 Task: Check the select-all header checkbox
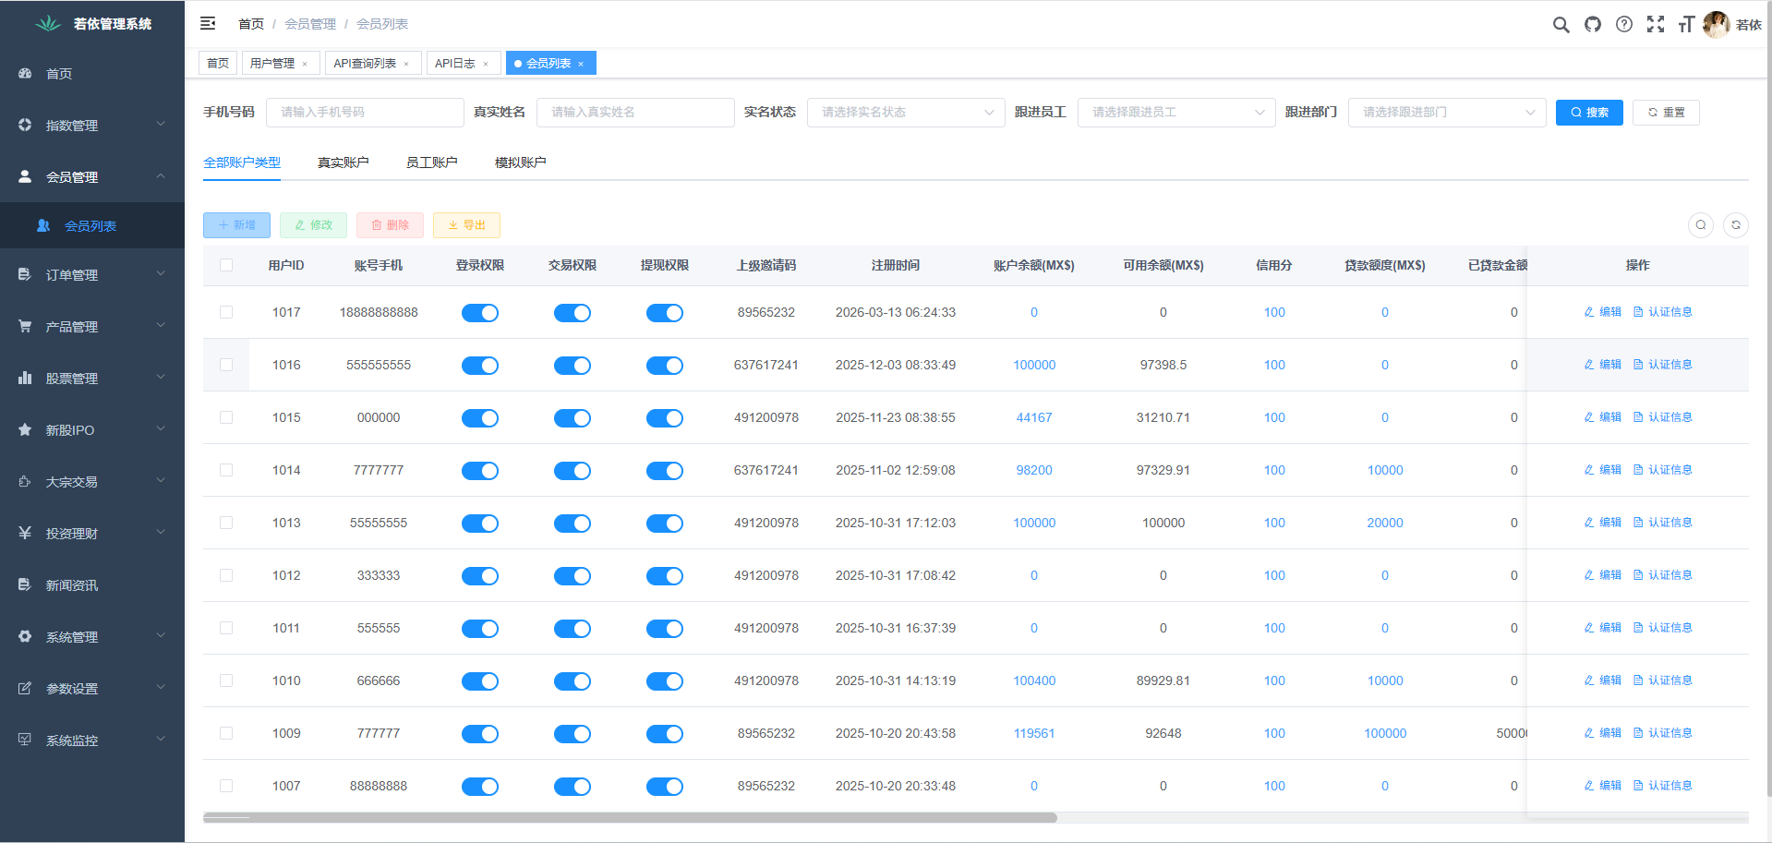point(226,266)
